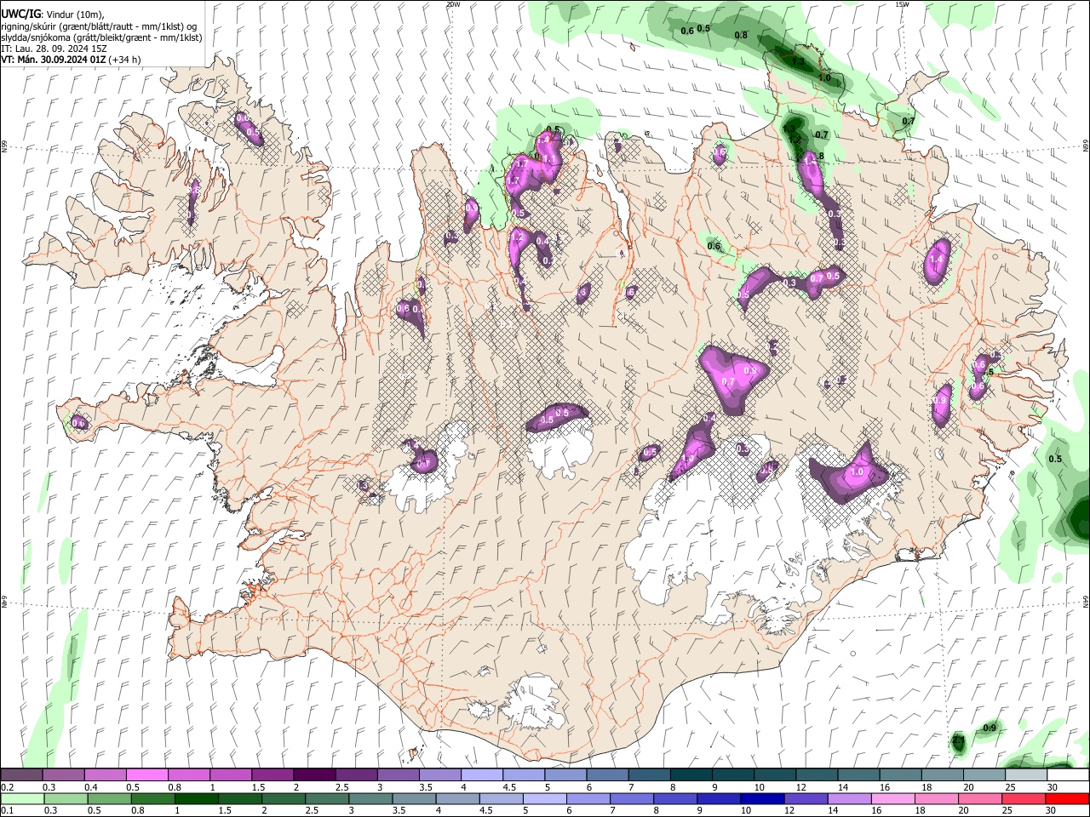The height and width of the screenshot is (817, 1090).
Task: Select the palest green 0.1–0.3 swatch, lower legend
Action: tap(21, 798)
